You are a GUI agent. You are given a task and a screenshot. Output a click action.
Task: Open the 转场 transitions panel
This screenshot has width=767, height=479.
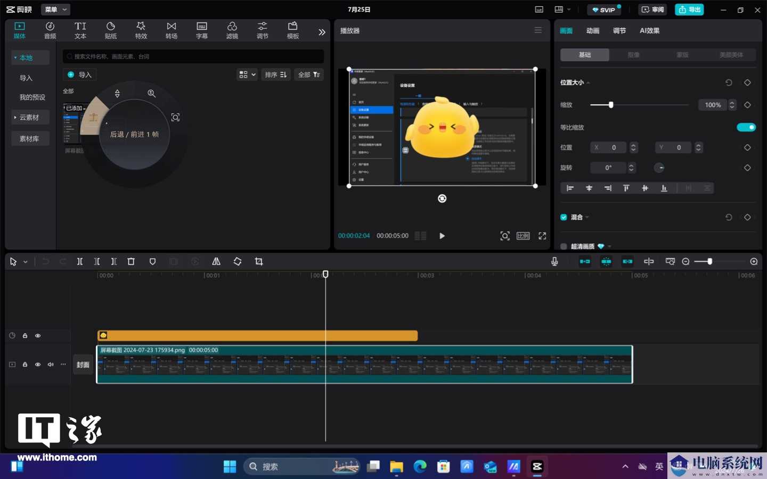point(172,30)
